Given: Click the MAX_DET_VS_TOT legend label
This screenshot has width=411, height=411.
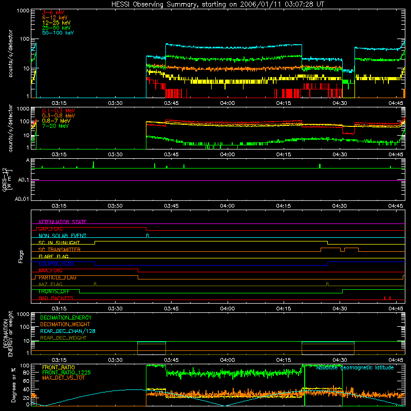Looking at the screenshot, I should pos(63,378).
